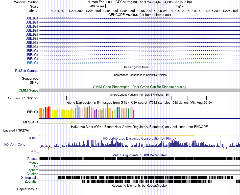Click the 200 bases scale text

[97, 6]
